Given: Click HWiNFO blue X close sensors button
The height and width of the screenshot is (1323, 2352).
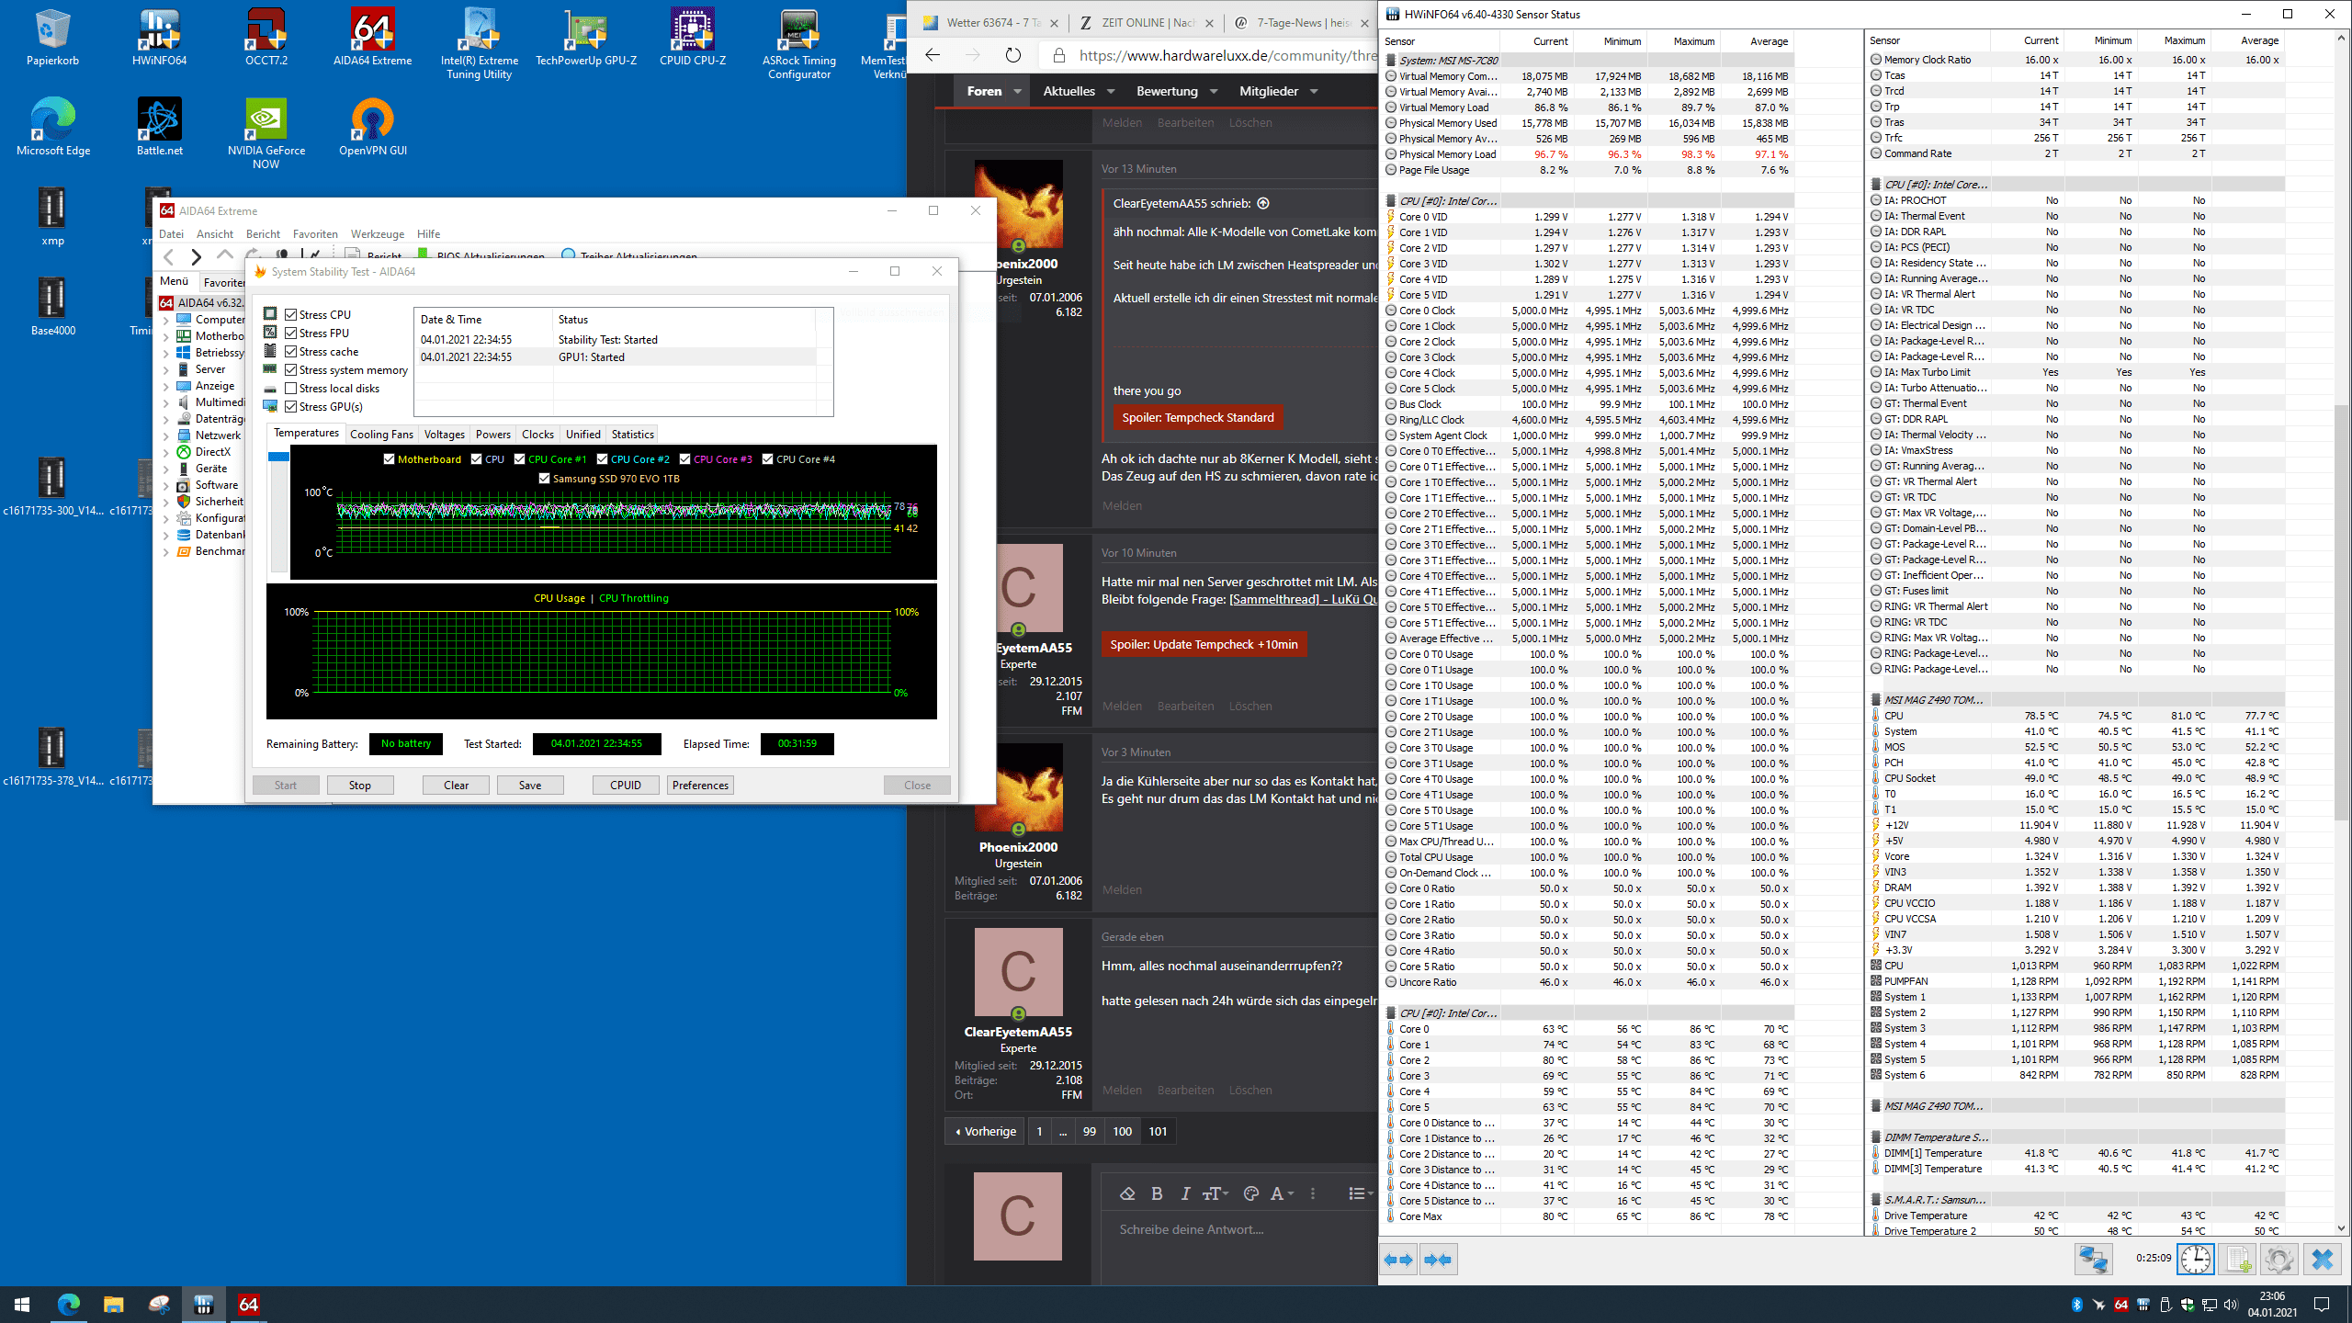Looking at the screenshot, I should pos(2322,1260).
